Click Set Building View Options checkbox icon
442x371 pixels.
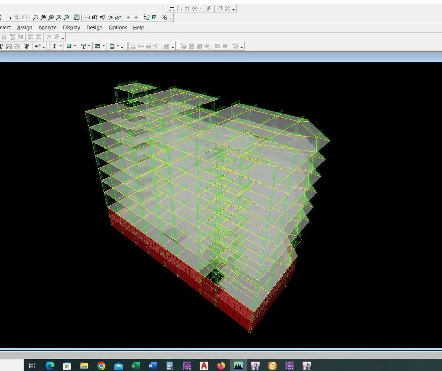[x=154, y=18]
